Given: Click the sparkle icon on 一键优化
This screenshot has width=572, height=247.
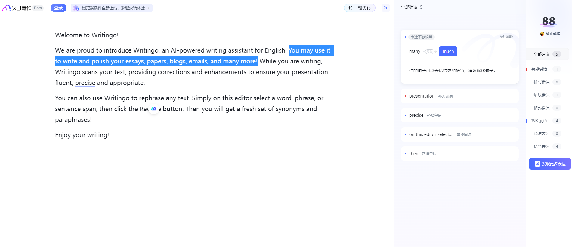Looking at the screenshot, I should [x=350, y=8].
